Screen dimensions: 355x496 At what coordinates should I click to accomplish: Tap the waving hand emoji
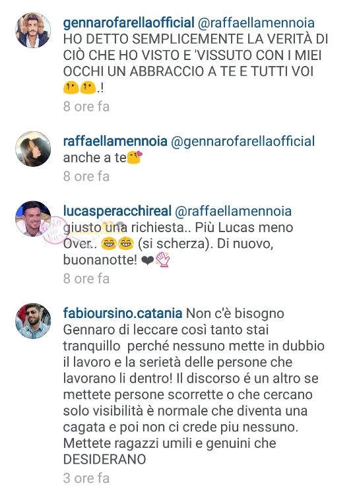pyautogui.click(x=162, y=260)
